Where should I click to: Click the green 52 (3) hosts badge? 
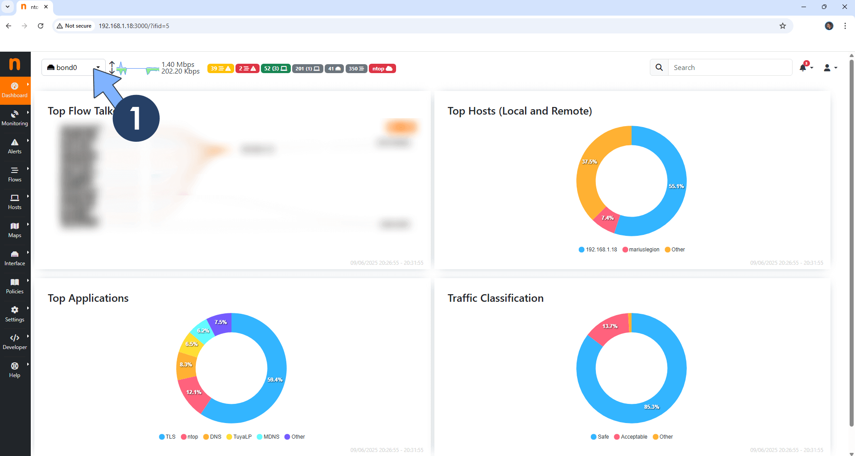coord(276,69)
